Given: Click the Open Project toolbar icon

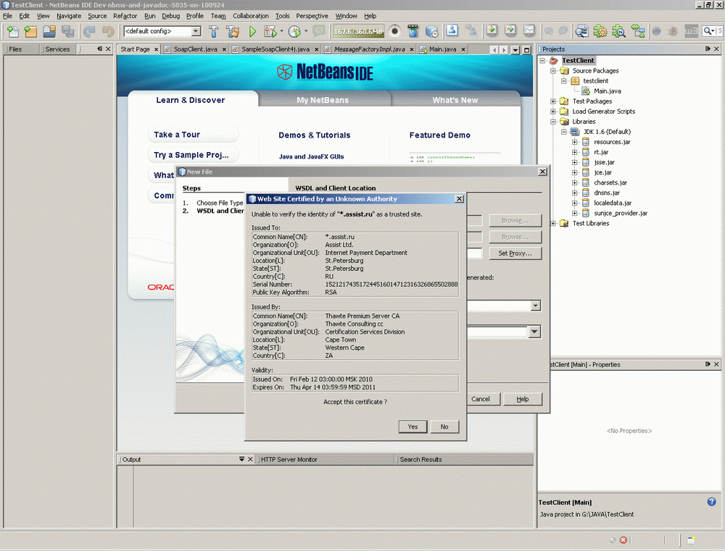Looking at the screenshot, I should (x=49, y=31).
